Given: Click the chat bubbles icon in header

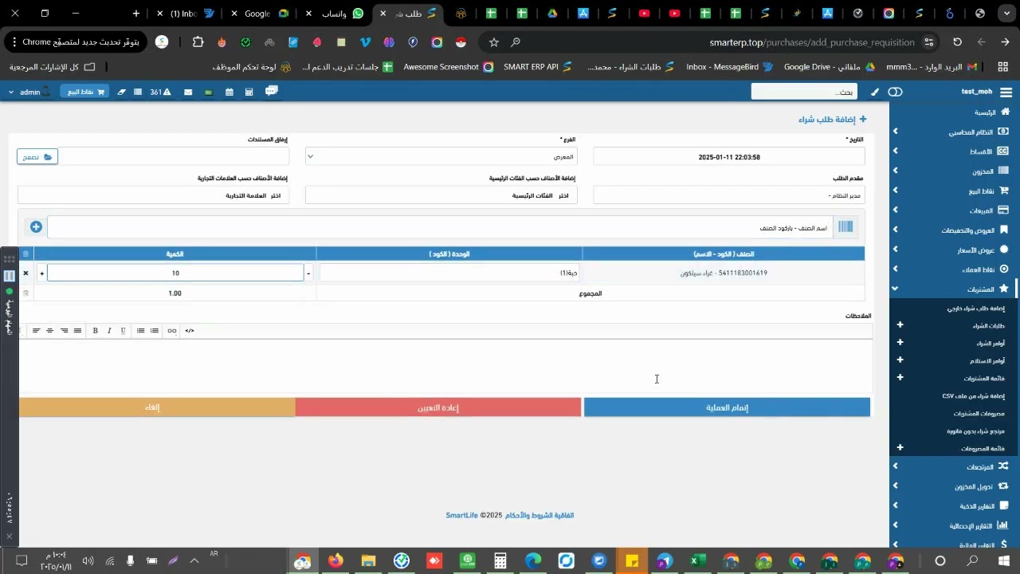Looking at the screenshot, I should (271, 91).
